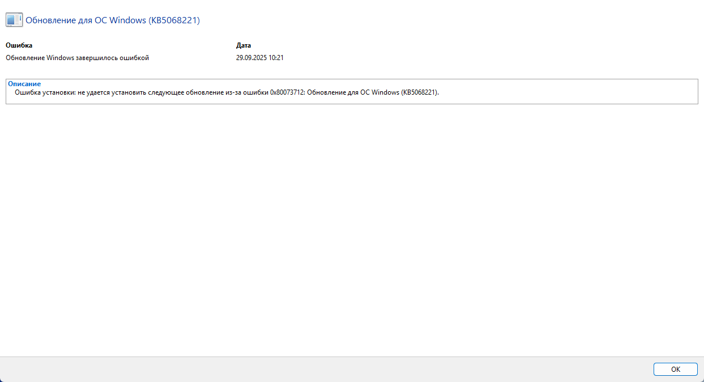Viewport: 704px width, 382px height.
Task: Click 'Обновление для ОС Windows' inside description
Action: [352, 92]
